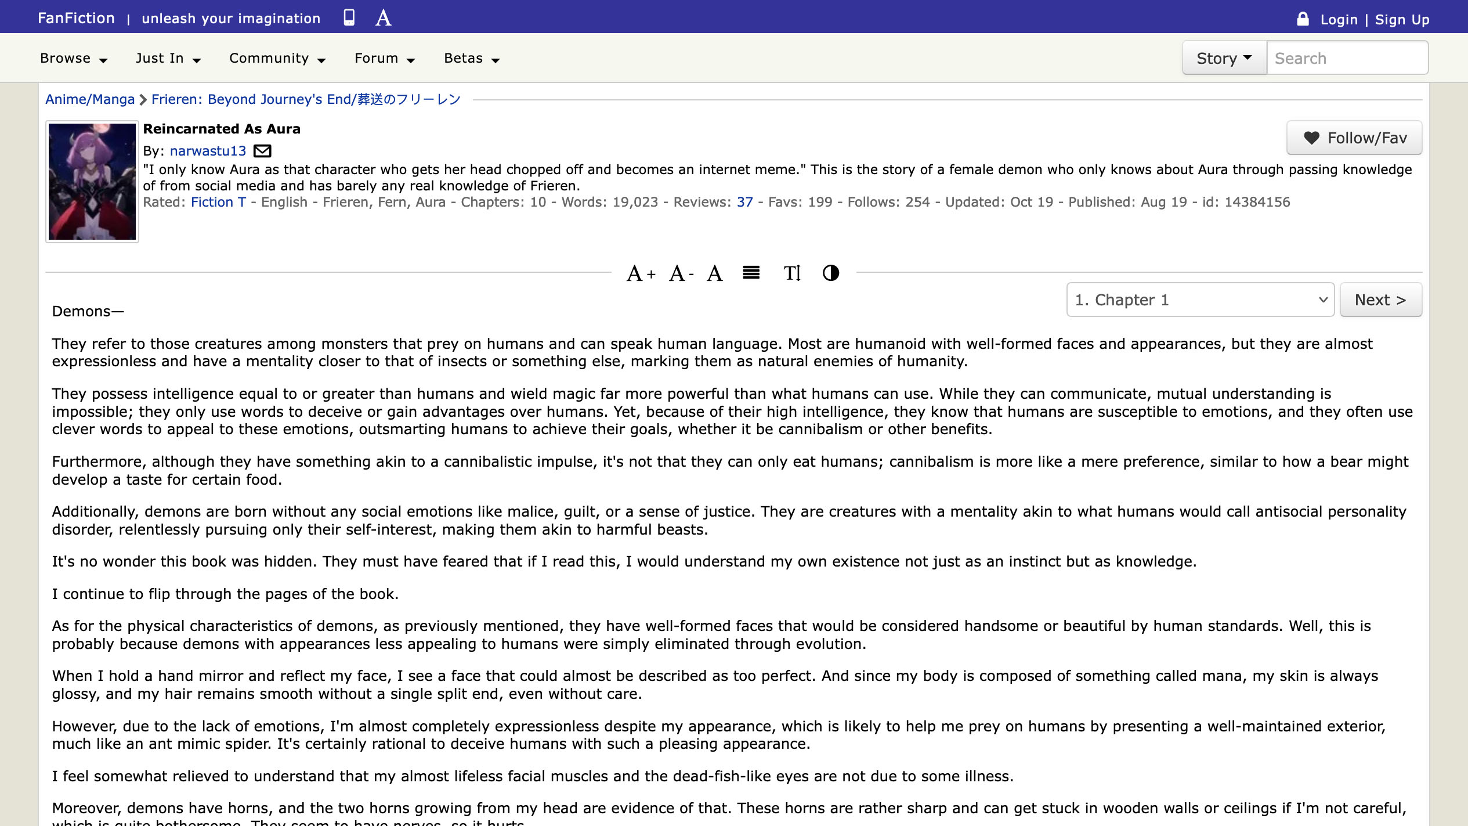The height and width of the screenshot is (826, 1468).
Task: Open the Browse menu dropdown
Action: [x=73, y=59]
